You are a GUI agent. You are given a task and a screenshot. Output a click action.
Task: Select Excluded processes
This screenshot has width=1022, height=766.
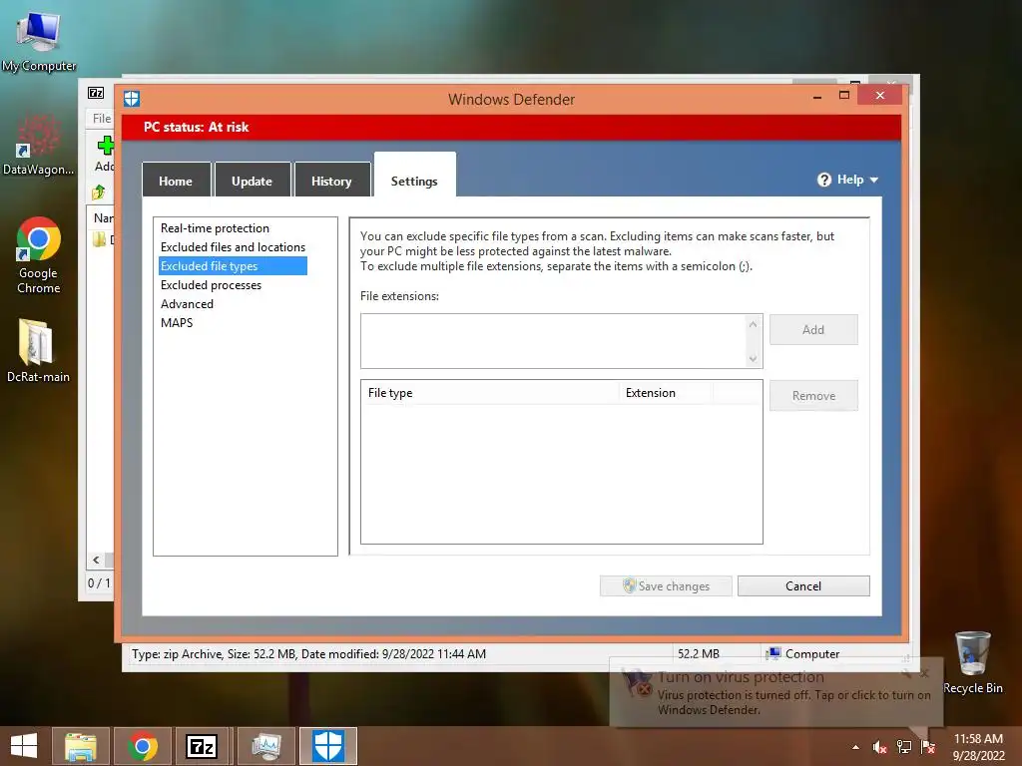point(211,284)
